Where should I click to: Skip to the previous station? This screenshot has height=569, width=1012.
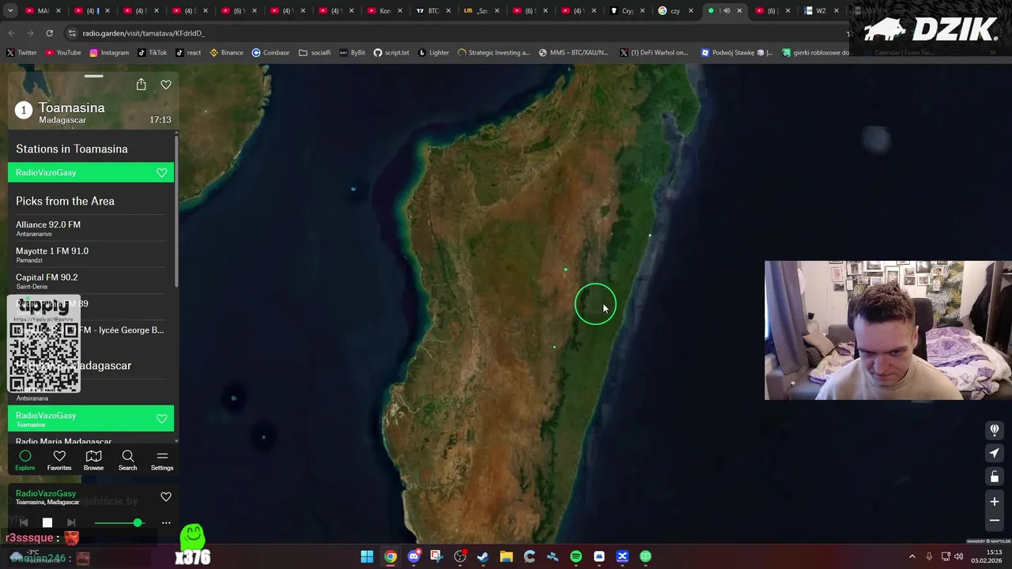coord(24,522)
